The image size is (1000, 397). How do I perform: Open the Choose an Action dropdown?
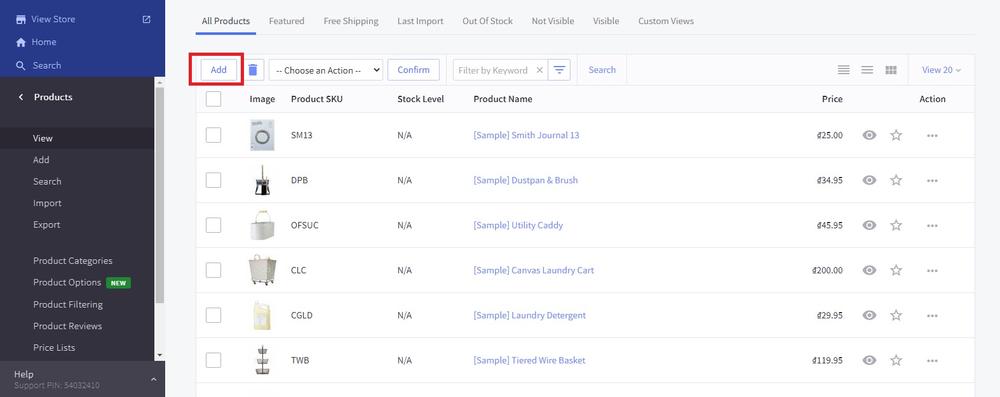[326, 70]
